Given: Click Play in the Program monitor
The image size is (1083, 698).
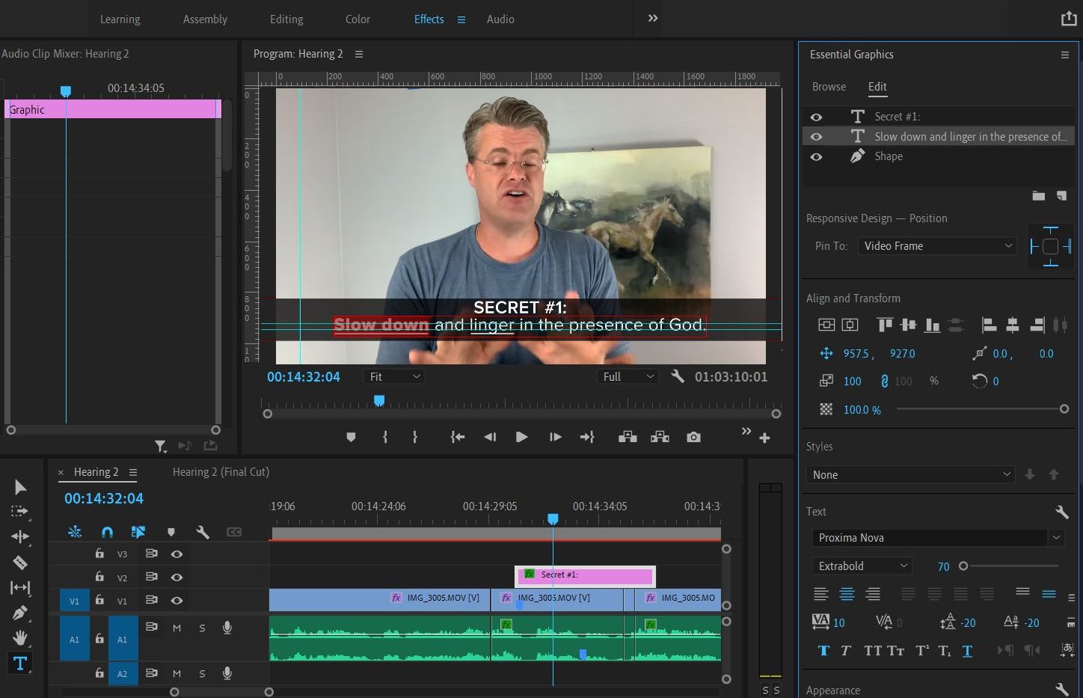Looking at the screenshot, I should [521, 437].
